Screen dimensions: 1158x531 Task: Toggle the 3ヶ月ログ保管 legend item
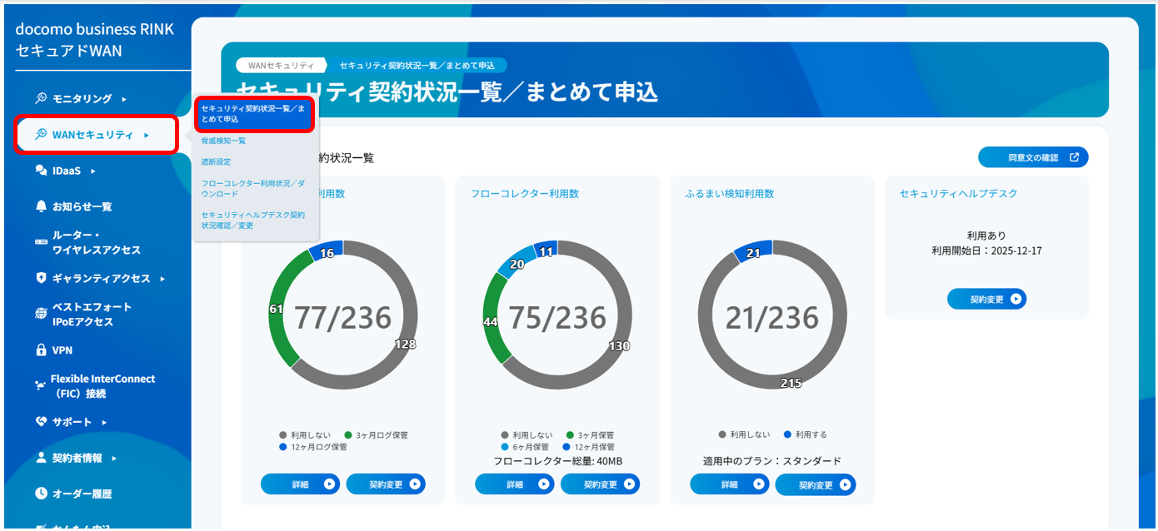tap(376, 434)
